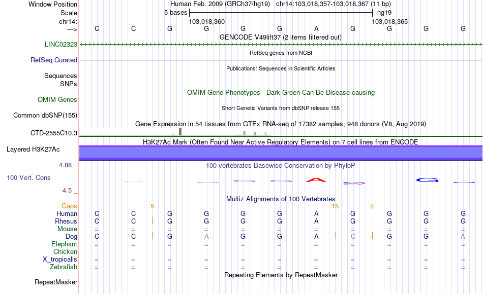Select the RepeatMasker track label
Image resolution: width=483 pixels, height=294 pixels.
point(56,282)
